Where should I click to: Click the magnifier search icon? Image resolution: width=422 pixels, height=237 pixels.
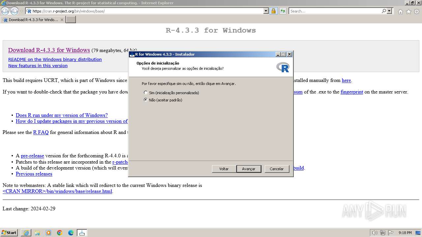[x=384, y=11]
